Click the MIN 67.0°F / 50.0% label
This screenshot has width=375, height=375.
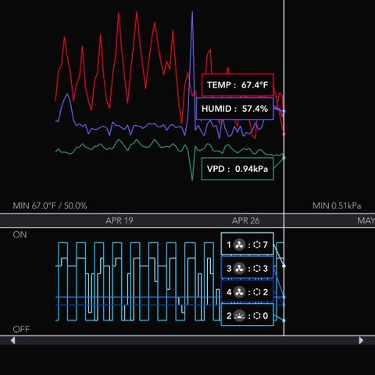50,205
